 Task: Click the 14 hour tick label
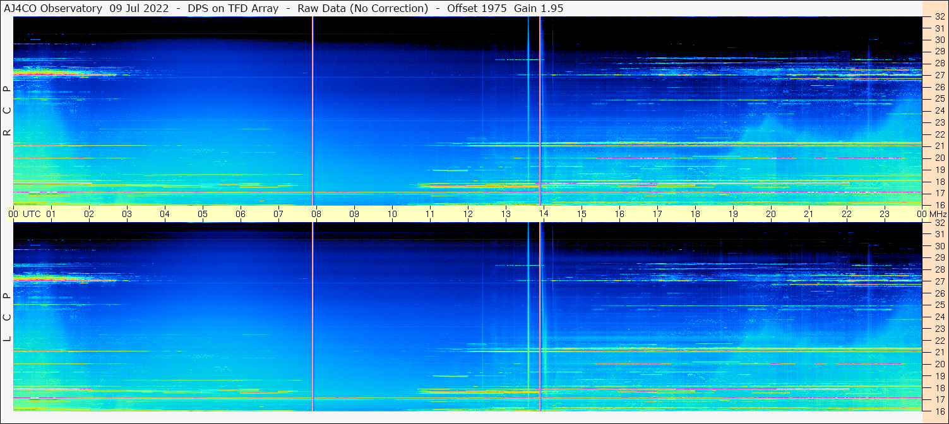544,214
